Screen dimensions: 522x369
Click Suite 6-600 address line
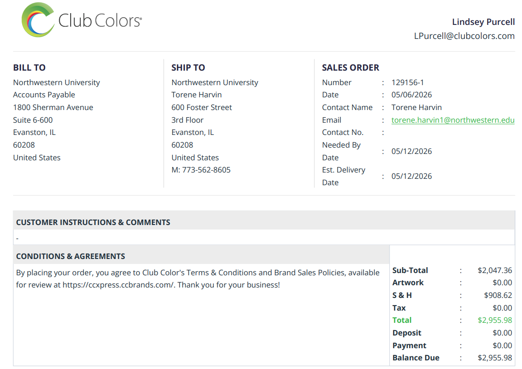(x=33, y=120)
